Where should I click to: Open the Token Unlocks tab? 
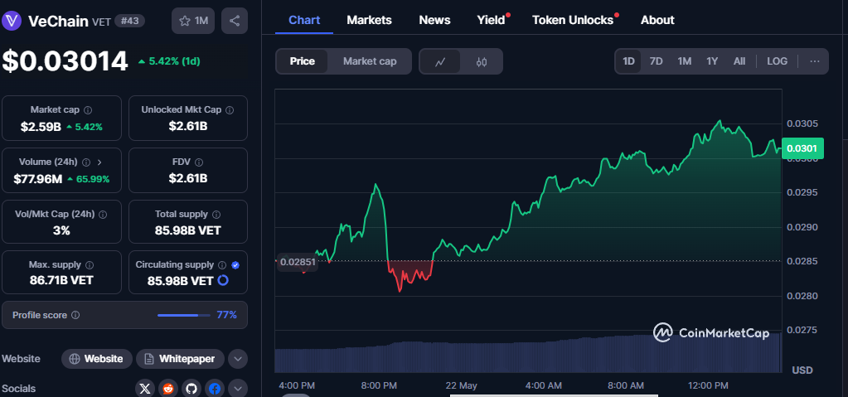[x=573, y=21]
